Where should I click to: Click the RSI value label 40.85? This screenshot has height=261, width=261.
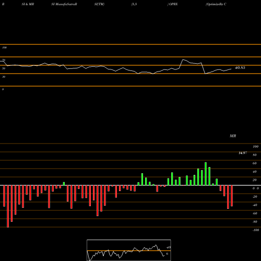pos(240,68)
